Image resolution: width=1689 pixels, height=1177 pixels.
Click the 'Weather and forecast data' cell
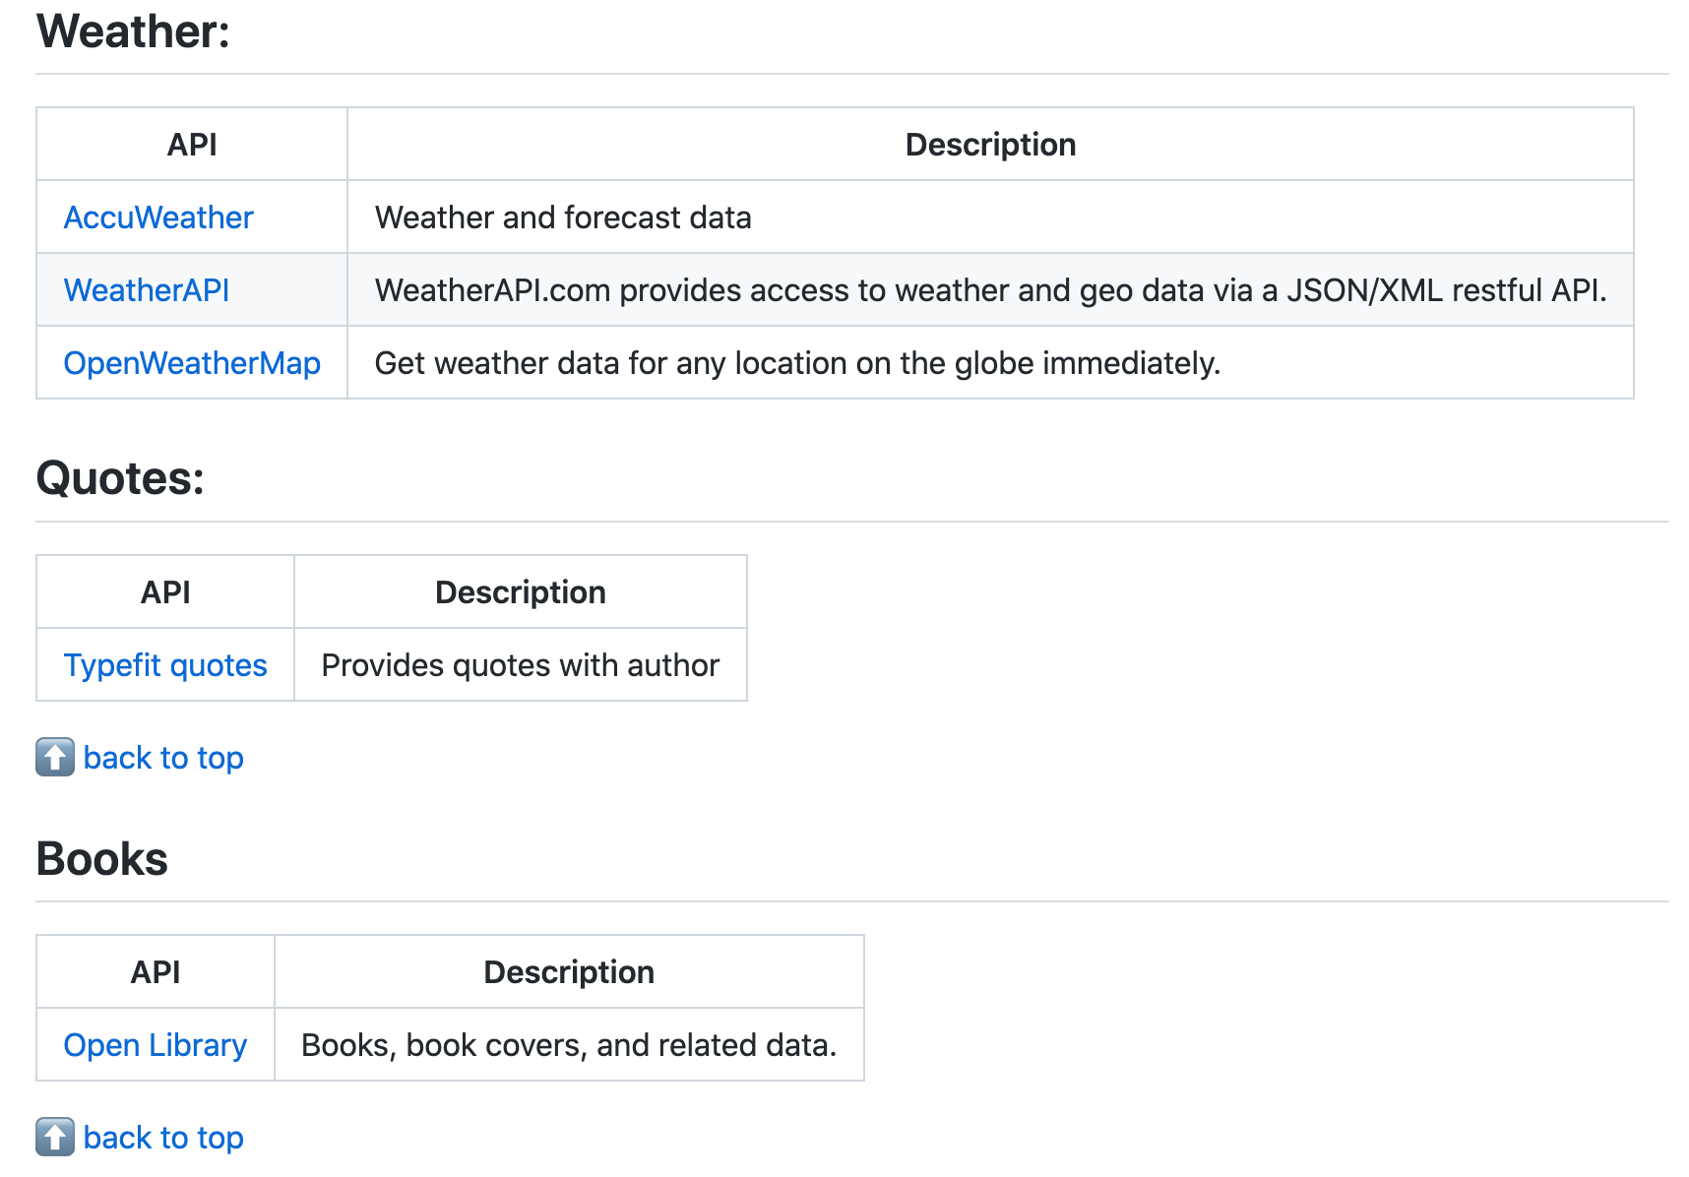[x=990, y=217]
